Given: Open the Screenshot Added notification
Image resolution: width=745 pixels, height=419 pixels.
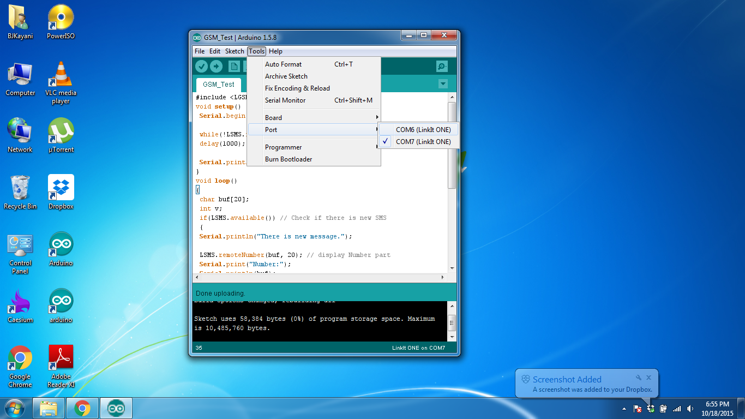Looking at the screenshot, I should pos(587,384).
